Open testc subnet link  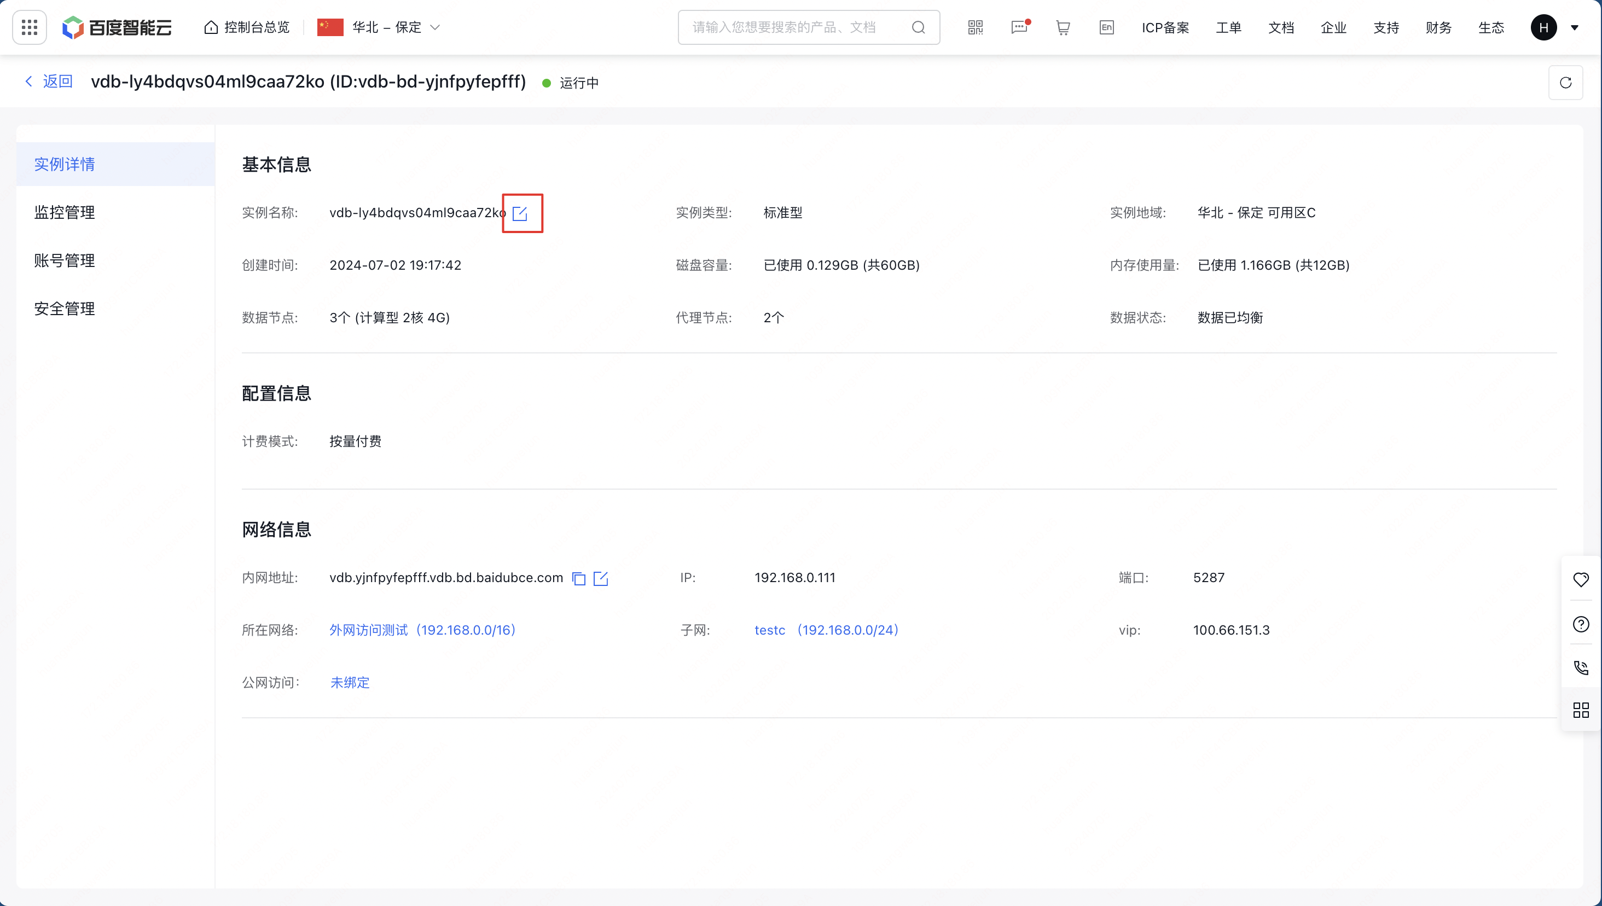tap(826, 630)
